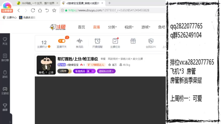Open a new tab with plus
This screenshot has width=221, height=124.
[x=109, y=3]
